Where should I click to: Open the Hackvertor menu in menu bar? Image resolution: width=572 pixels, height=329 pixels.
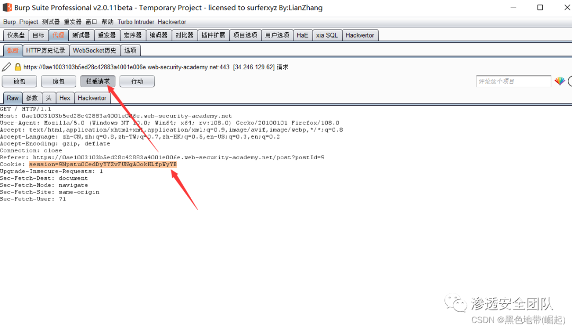coord(172,22)
